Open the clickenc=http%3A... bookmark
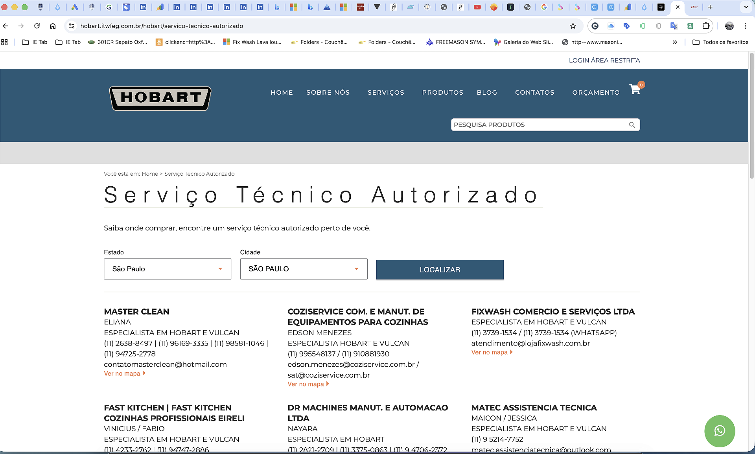 185,42
